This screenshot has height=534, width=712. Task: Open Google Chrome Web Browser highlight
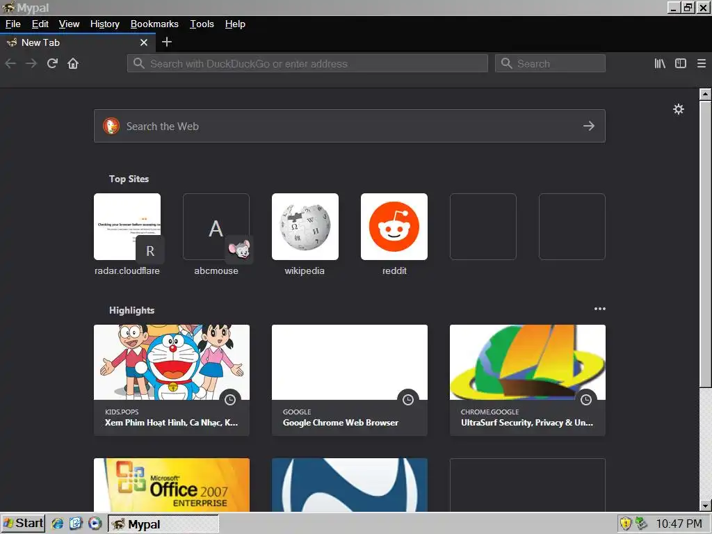pos(350,380)
